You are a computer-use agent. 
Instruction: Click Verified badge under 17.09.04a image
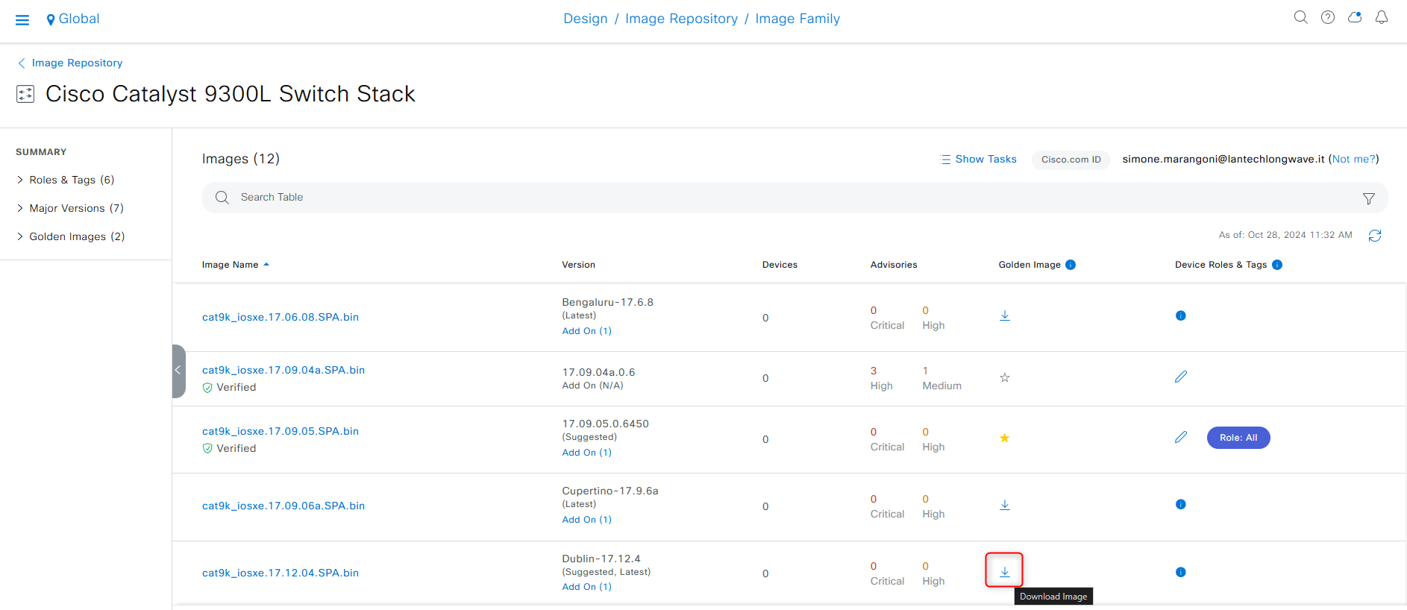229,387
